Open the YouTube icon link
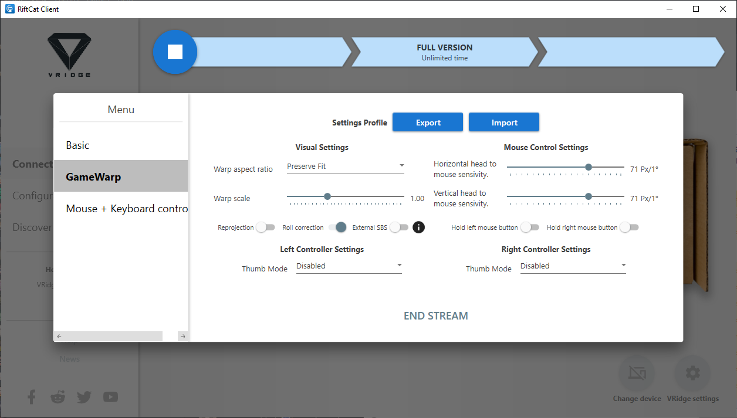 [x=110, y=397]
